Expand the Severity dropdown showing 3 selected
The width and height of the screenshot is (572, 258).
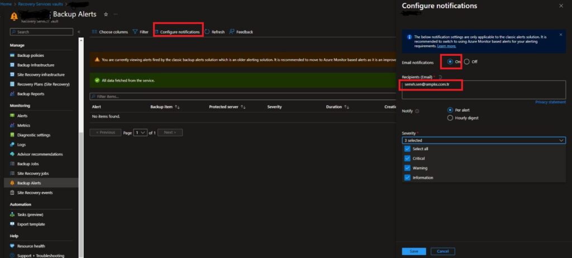[x=483, y=141]
